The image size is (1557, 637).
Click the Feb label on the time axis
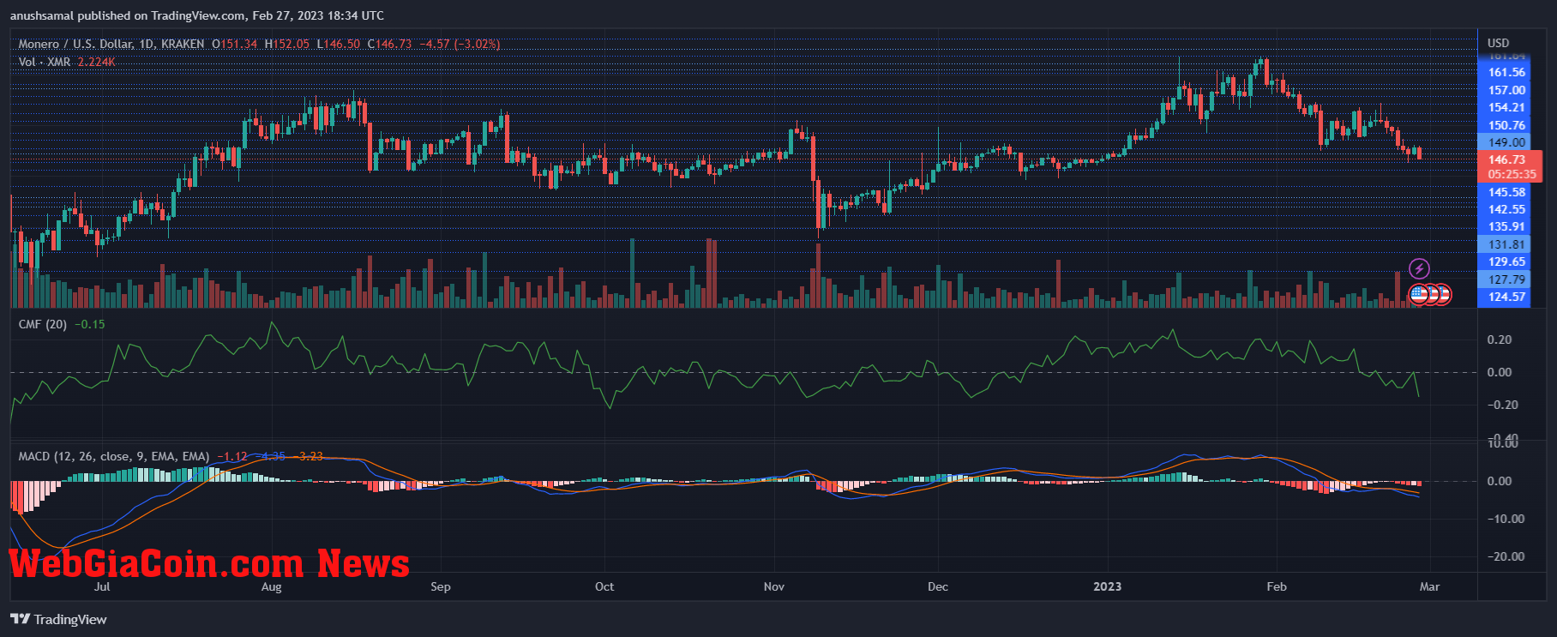(x=1277, y=586)
